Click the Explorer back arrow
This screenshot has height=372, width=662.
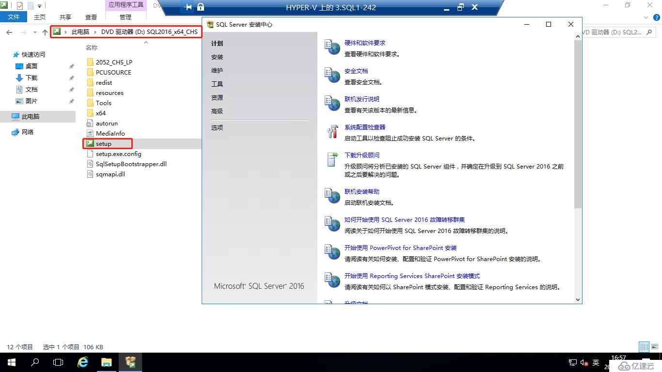coord(9,32)
